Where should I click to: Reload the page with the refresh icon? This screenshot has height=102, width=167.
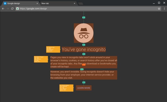pyautogui.click(x=12, y=9)
